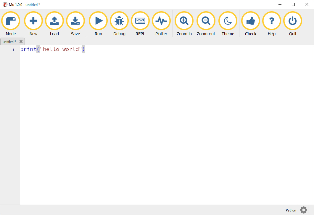Open the Help documentation

[271, 21]
